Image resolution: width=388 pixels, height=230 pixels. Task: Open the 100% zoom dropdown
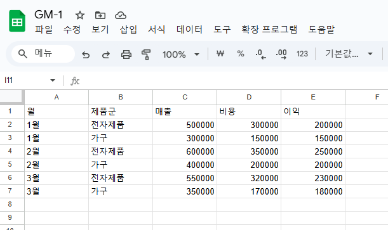tap(180, 54)
